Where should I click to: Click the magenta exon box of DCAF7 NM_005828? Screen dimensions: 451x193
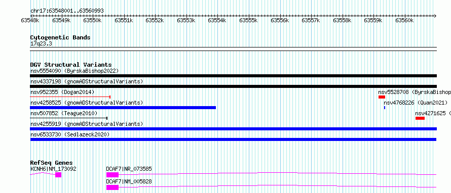pyautogui.click(x=112, y=187)
